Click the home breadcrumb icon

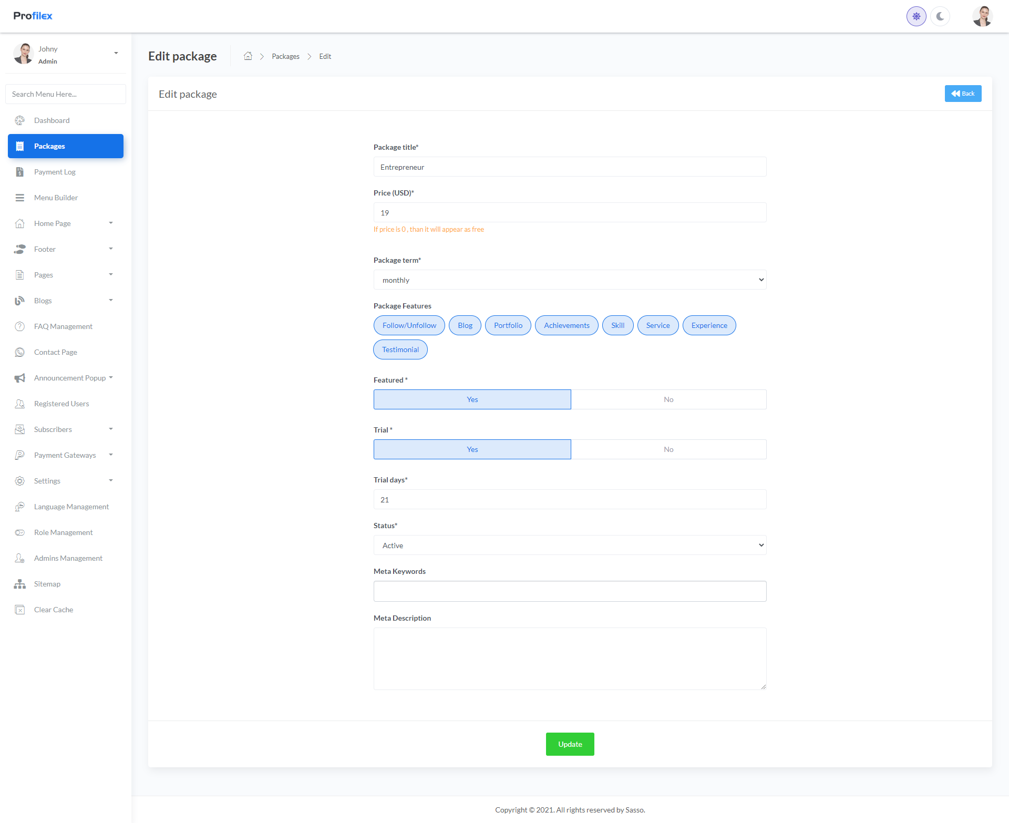[248, 56]
